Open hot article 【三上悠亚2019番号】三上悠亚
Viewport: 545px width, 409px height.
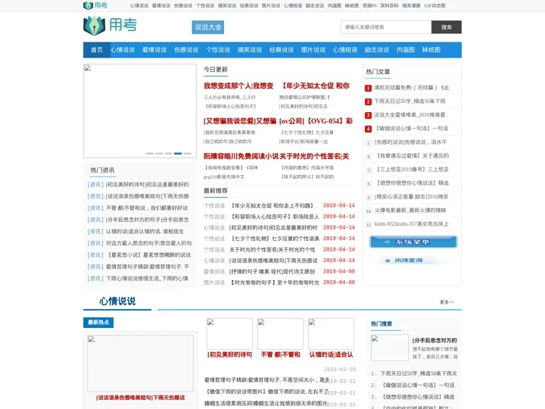coord(411,170)
